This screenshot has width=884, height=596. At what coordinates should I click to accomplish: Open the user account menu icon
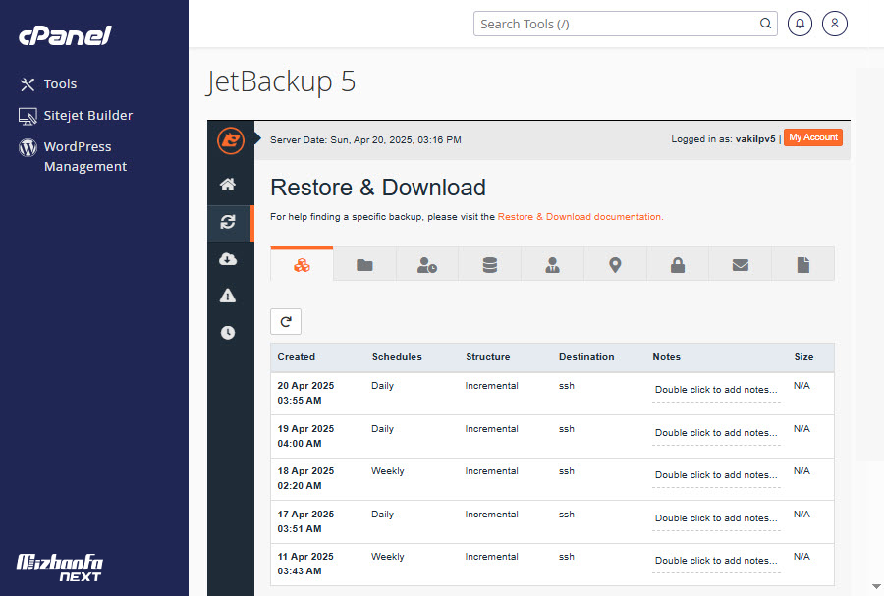tap(834, 24)
